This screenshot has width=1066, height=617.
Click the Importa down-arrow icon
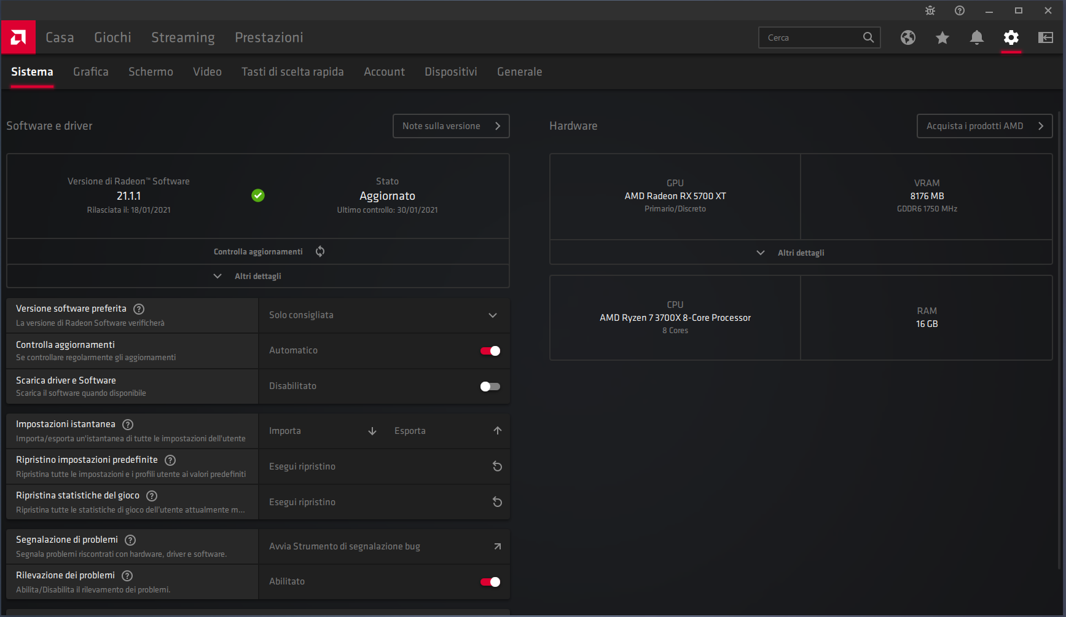372,431
